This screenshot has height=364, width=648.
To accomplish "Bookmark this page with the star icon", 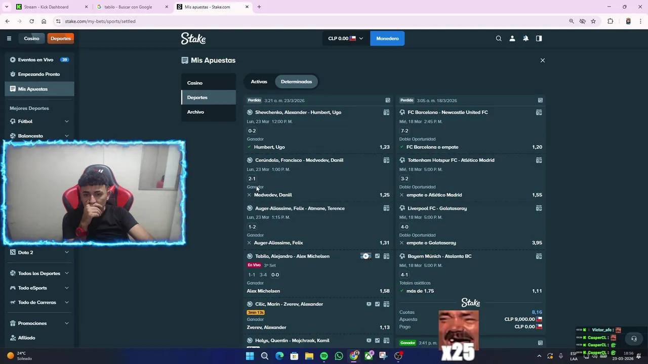I will point(593,21).
